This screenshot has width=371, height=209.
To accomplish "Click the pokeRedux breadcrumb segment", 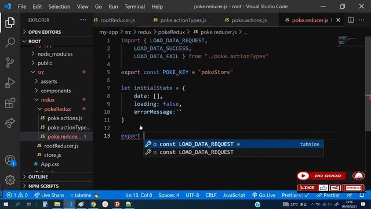I will click(172, 33).
